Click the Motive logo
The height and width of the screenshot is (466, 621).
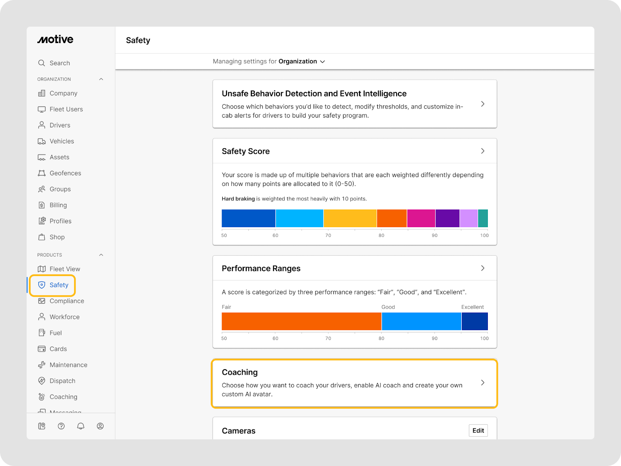(55, 40)
